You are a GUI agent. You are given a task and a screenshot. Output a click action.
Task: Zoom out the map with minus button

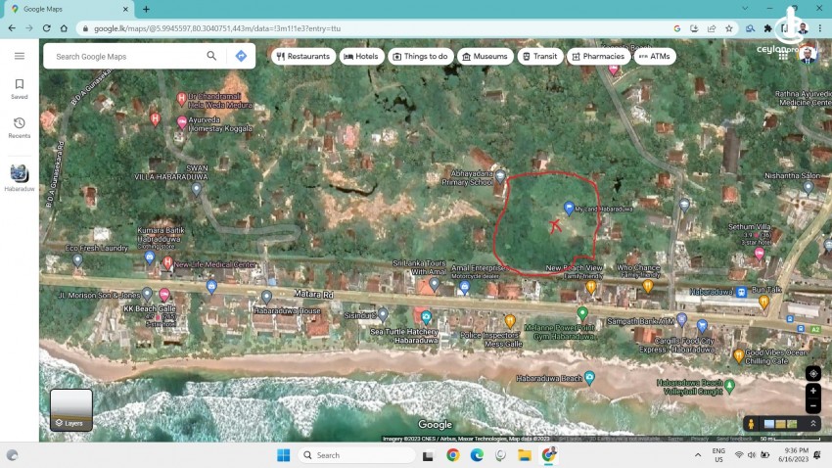(812, 405)
